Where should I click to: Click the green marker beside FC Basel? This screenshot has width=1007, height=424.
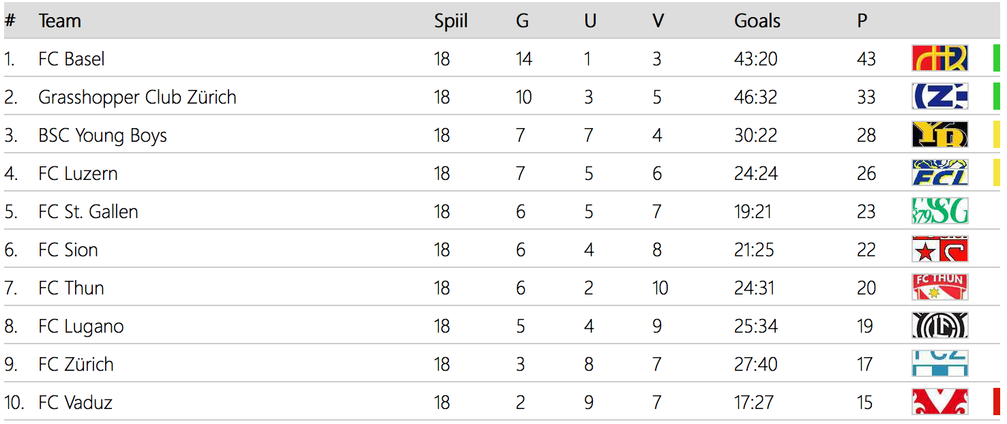coord(996,59)
